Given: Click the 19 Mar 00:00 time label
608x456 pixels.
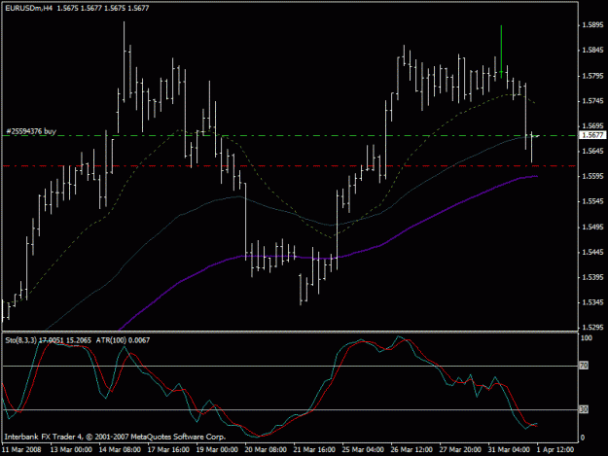Looking at the screenshot, I should [x=217, y=449].
